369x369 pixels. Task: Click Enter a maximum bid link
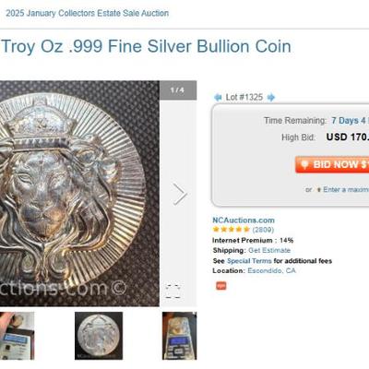pos(346,190)
